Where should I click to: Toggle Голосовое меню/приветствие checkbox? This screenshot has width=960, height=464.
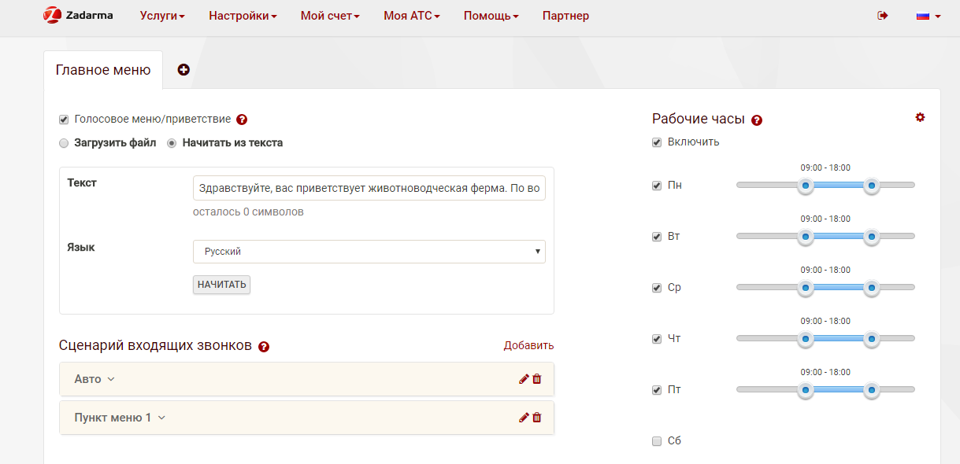(64, 120)
